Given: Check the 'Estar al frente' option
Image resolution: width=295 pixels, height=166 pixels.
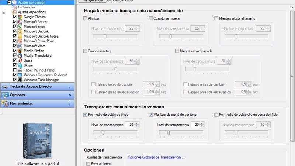Looking at the screenshot, I should pos(88,164).
